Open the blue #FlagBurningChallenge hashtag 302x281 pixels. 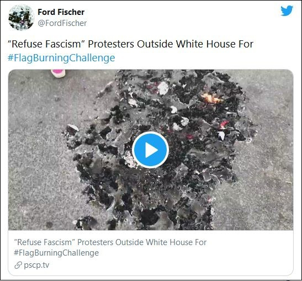click(x=61, y=58)
